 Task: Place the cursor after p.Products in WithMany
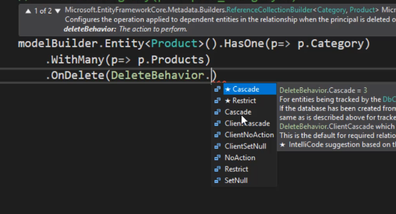pyautogui.click(x=204, y=60)
